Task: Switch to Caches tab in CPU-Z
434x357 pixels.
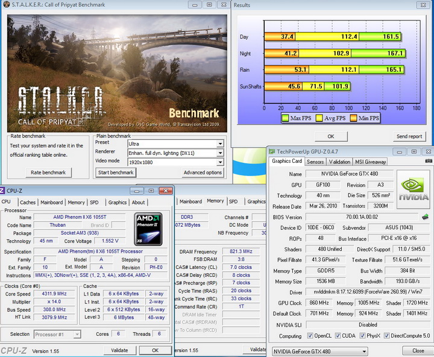Action: tap(28, 203)
